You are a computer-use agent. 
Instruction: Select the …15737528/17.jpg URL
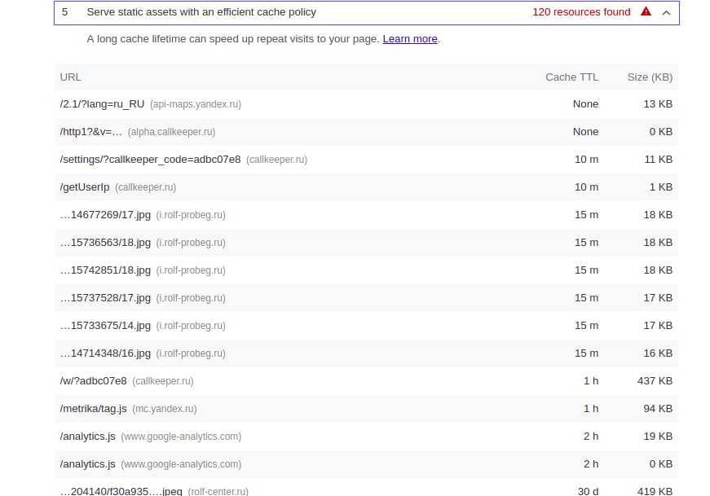[105, 298]
